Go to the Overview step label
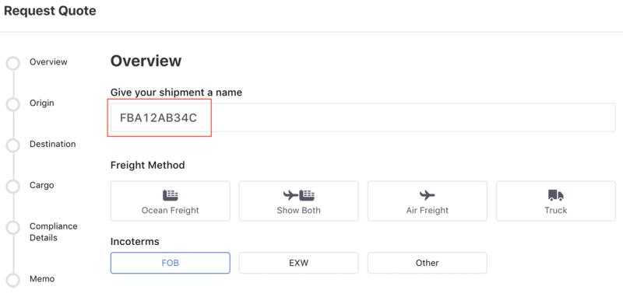The height and width of the screenshot is (304, 623). click(x=48, y=62)
